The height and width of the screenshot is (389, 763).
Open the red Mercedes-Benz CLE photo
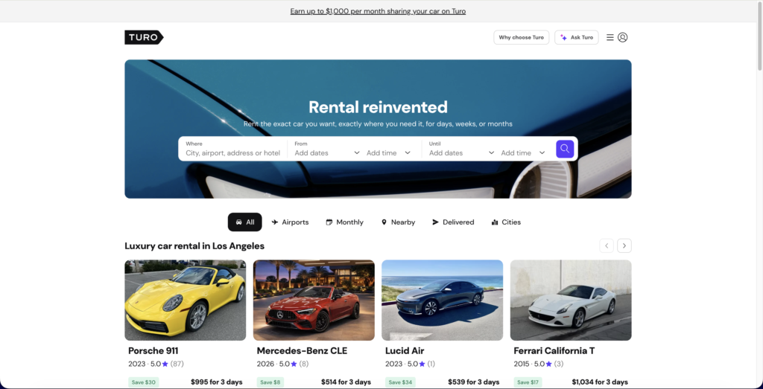(314, 300)
